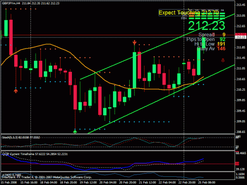Click the large green 212.23 price display
This screenshot has height=185, width=247.
click(207, 26)
